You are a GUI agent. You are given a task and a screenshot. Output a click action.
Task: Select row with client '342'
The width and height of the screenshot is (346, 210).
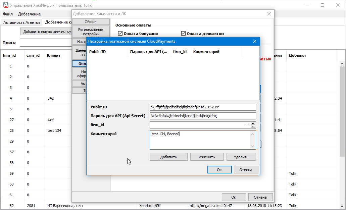tap(51, 98)
